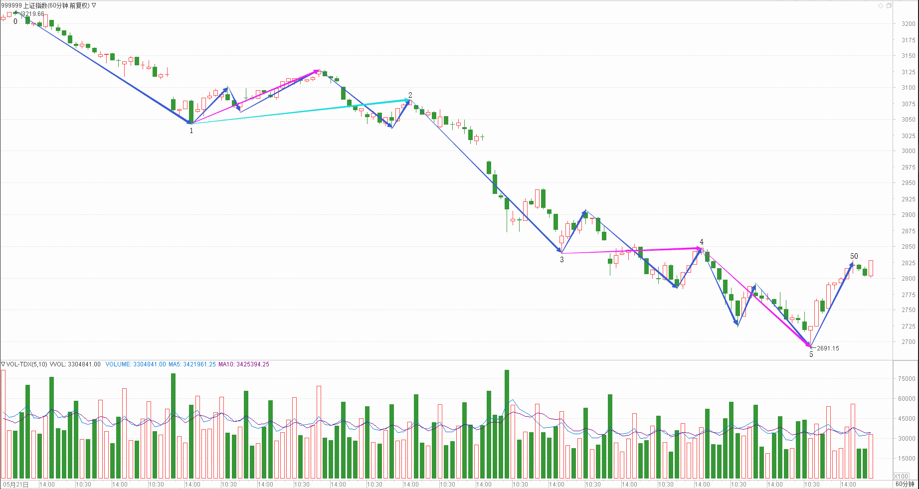
Task: Open the 60分钟 period selector at bottom right
Action: (905, 484)
